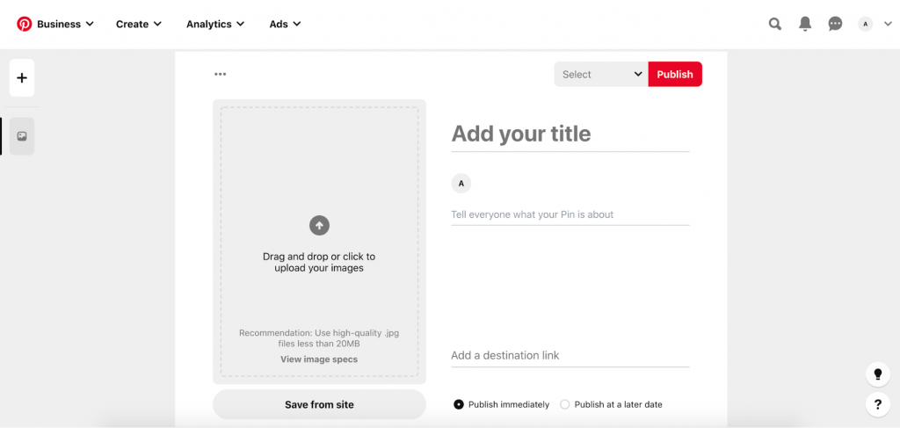Click the red Publish button

(675, 75)
